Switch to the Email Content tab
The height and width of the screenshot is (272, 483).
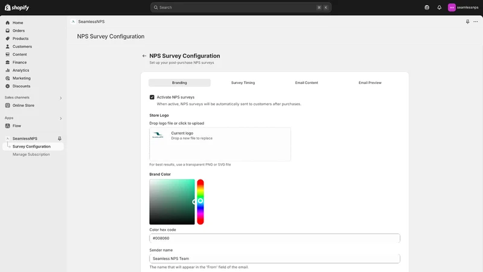[x=307, y=83]
